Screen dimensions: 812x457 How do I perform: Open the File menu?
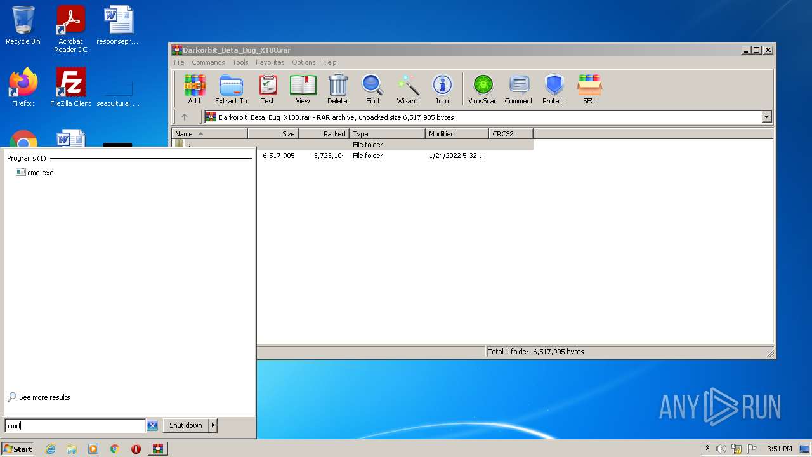(x=179, y=62)
